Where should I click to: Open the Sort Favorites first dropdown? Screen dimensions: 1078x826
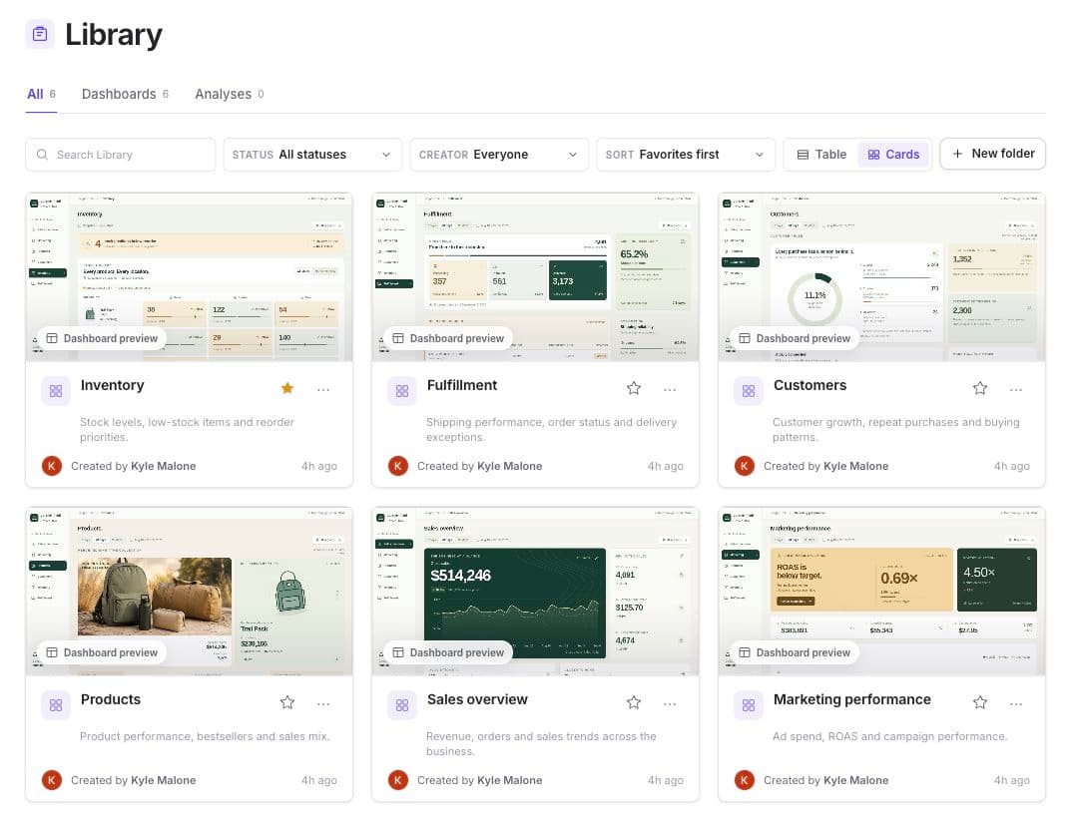point(686,155)
